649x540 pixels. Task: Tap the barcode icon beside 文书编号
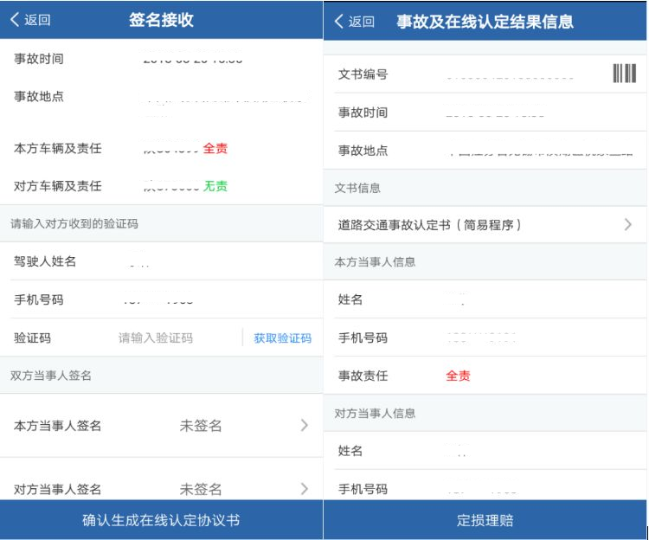pyautogui.click(x=624, y=74)
